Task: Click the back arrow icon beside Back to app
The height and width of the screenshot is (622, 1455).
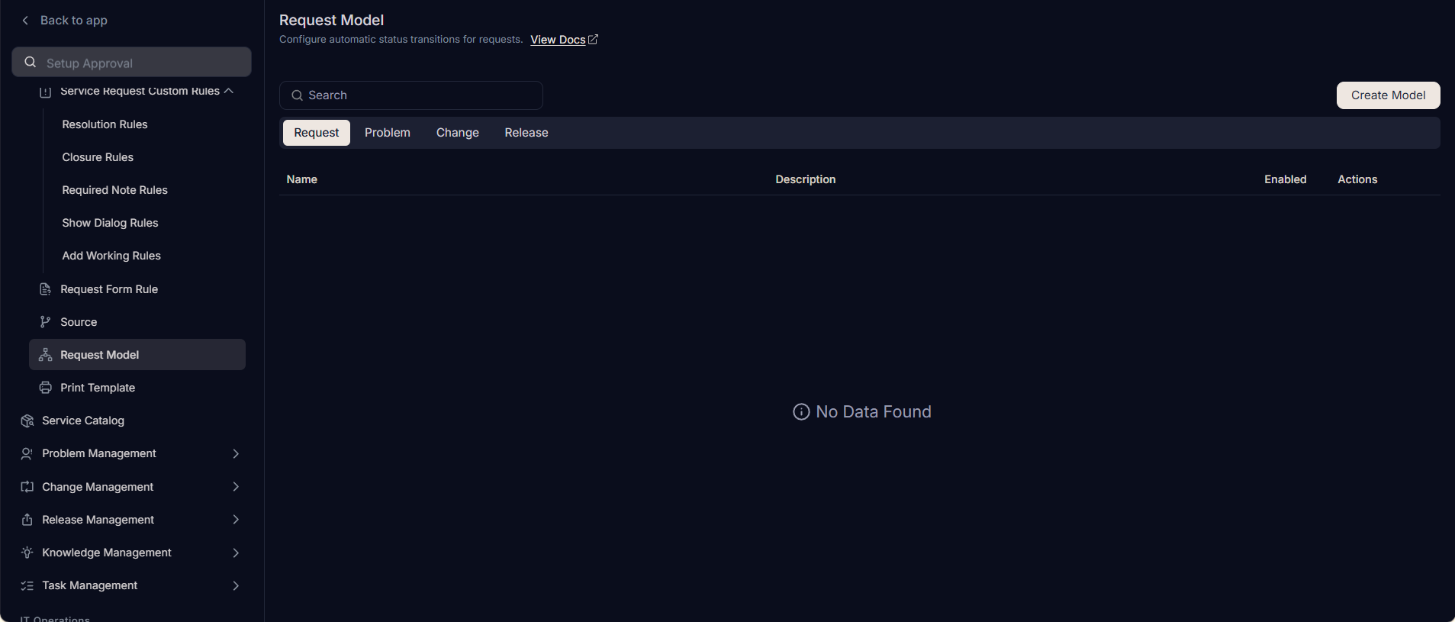Action: [25, 21]
